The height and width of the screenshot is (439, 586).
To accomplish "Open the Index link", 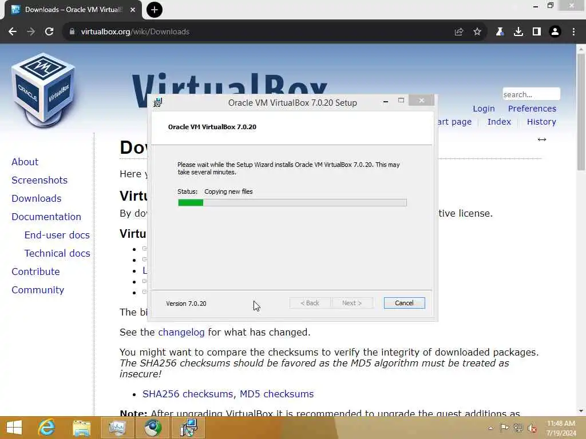I will pos(499,122).
